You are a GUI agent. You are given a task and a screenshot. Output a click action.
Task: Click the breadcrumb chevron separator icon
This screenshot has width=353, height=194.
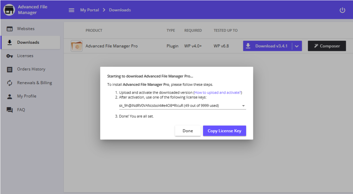(x=104, y=10)
